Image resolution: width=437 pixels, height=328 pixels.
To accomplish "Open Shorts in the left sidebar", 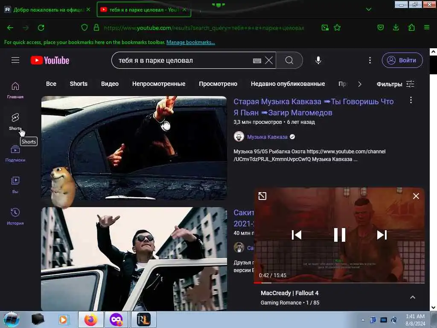I will click(x=15, y=122).
